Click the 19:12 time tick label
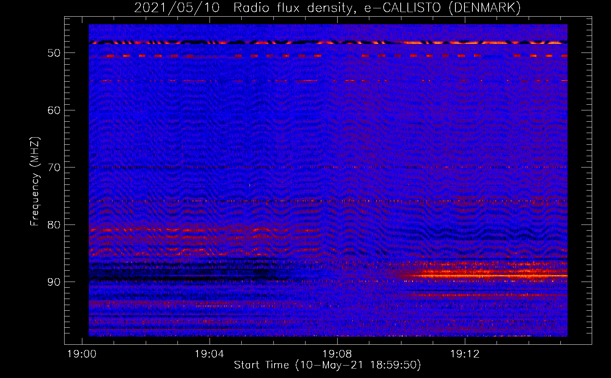 pyautogui.click(x=465, y=354)
